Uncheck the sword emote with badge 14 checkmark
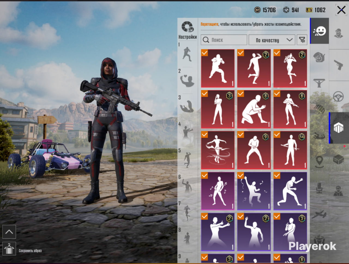This screenshot has height=264, width=349. click(277, 134)
